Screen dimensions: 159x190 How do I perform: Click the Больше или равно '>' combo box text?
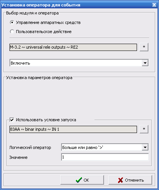83,147
